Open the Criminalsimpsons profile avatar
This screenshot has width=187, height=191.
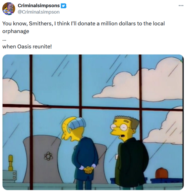[9, 9]
